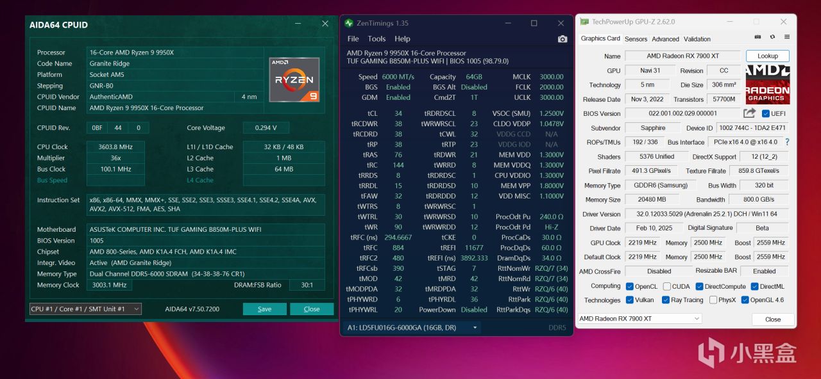
Task: Minimize the ZenTimings window
Action: [507, 23]
